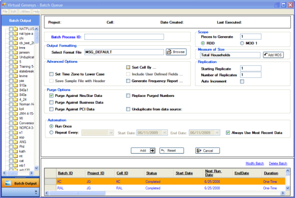Open the Repeat Every interval dropdown
The image size is (295, 198).
point(111,132)
